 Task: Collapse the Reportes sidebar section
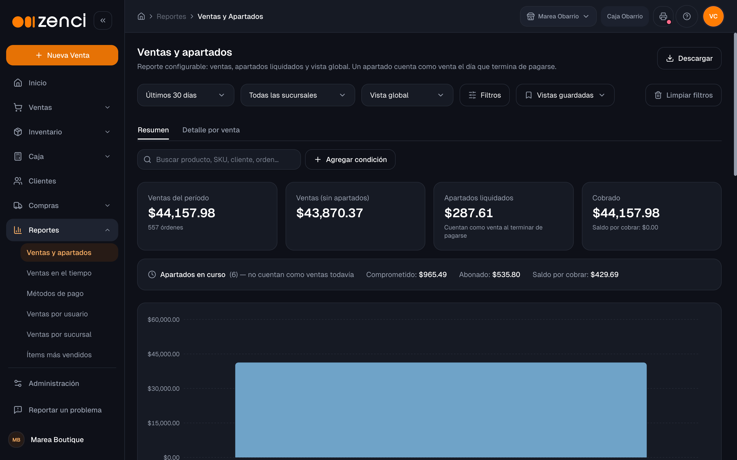point(62,230)
